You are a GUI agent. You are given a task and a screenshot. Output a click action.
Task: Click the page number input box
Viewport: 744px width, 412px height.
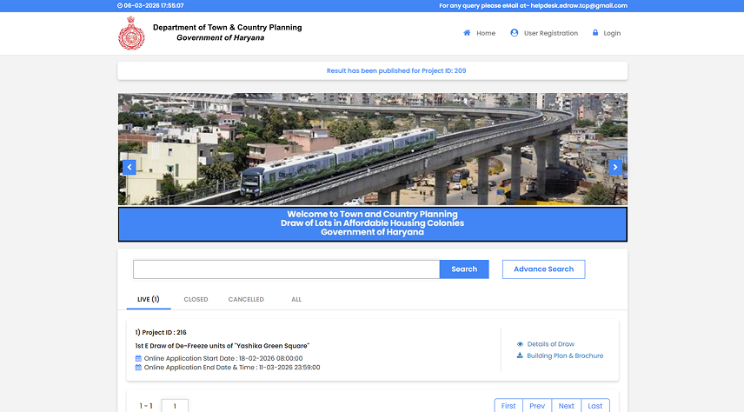point(175,406)
